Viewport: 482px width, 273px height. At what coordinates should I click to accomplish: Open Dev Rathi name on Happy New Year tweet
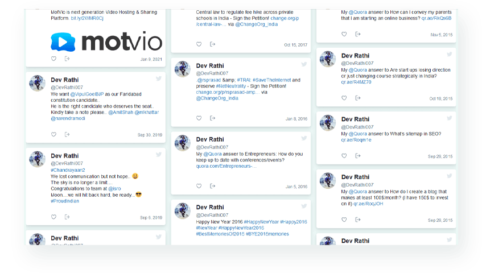coord(210,207)
